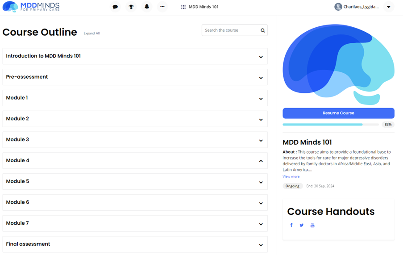This screenshot has width=403, height=255.
Task: Click the Pre-assessment row title
Action: point(27,77)
